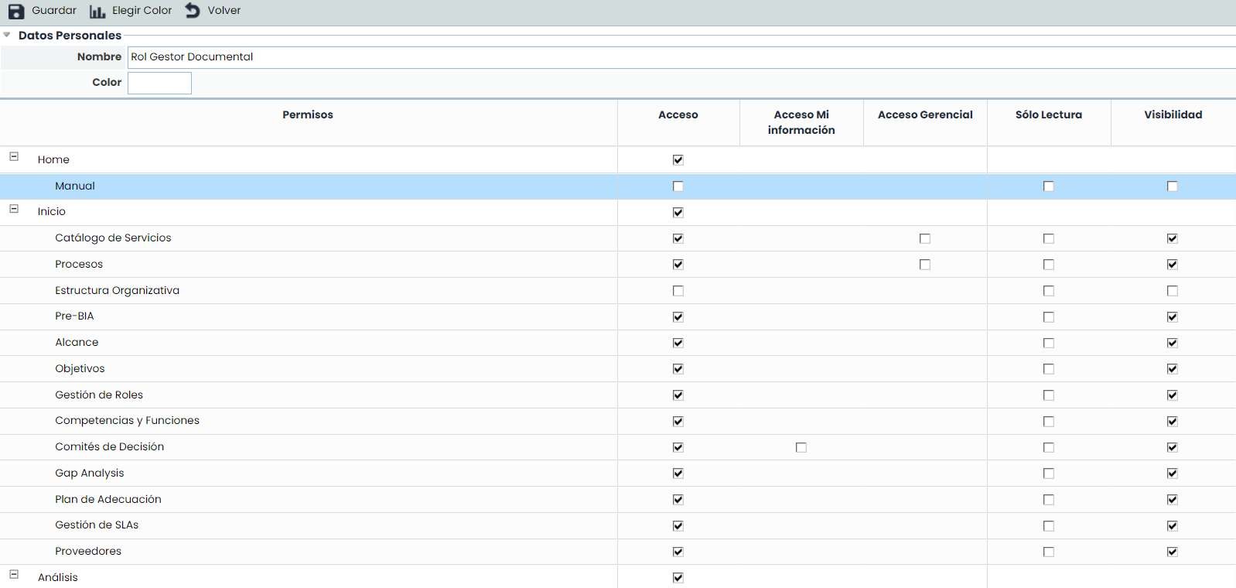Collapse the Inicio tree node
Screen dimensions: 1236x588
pos(14,209)
